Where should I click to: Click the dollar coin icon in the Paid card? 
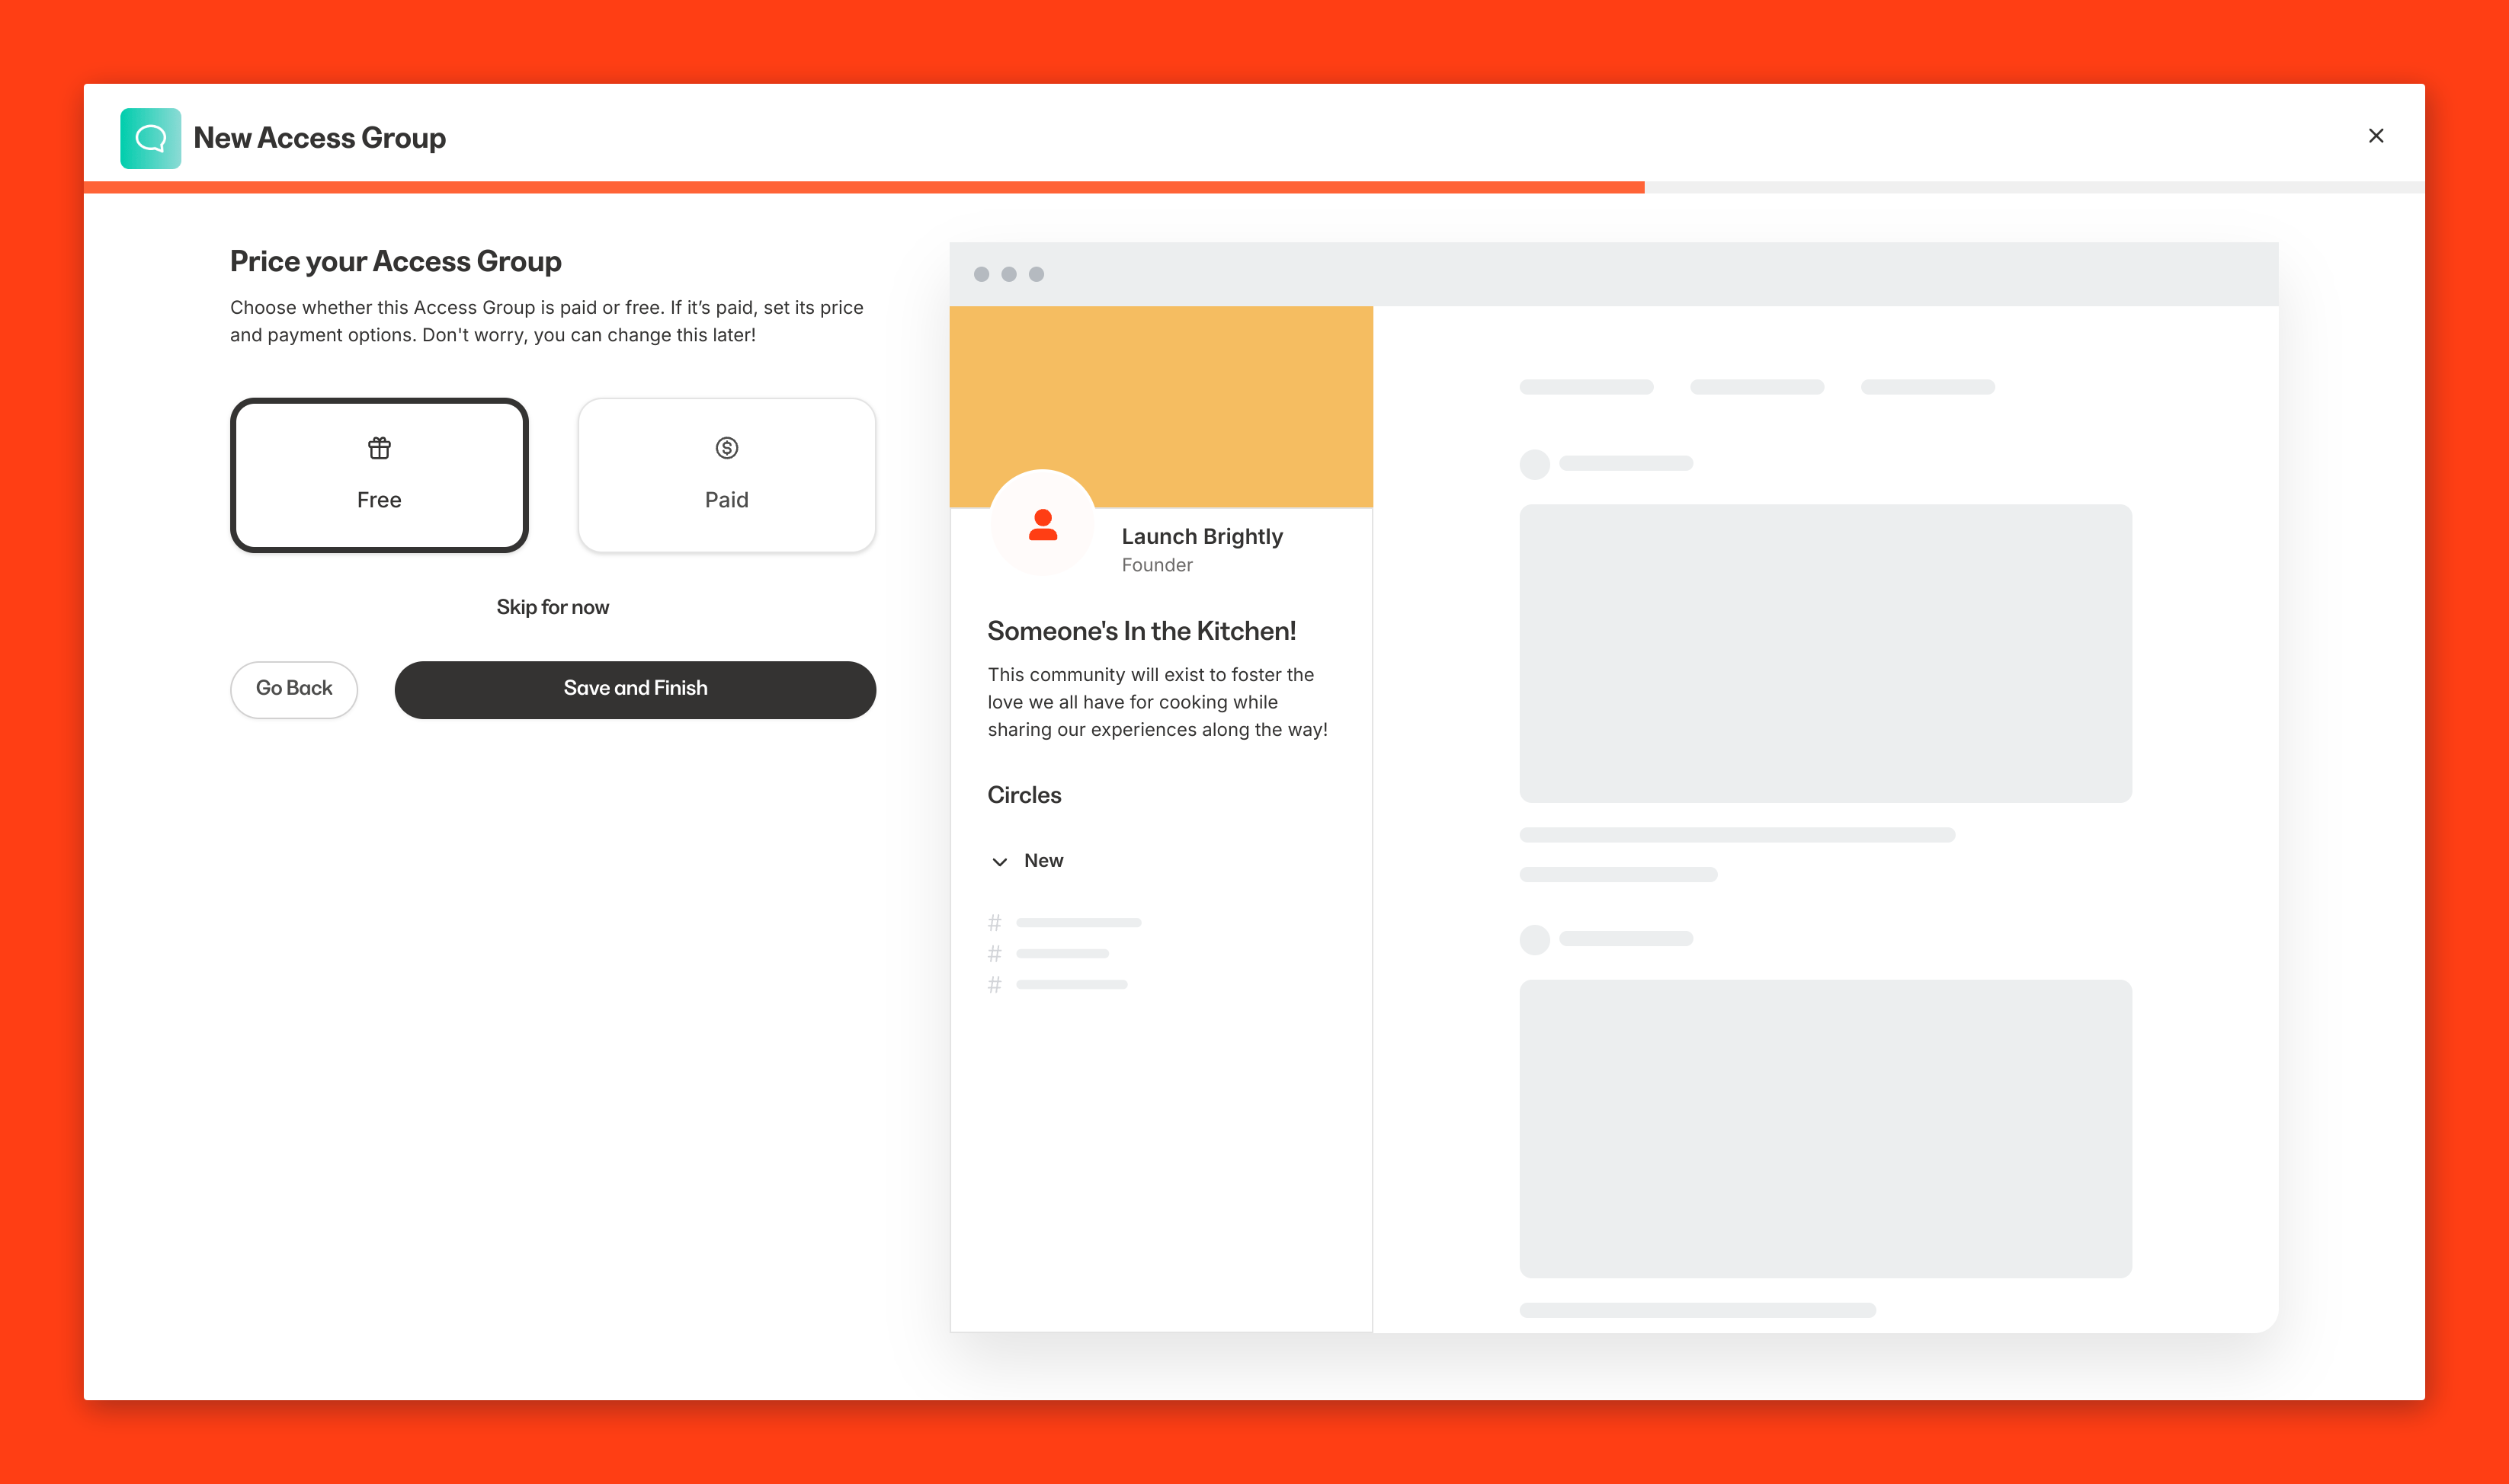[726, 448]
